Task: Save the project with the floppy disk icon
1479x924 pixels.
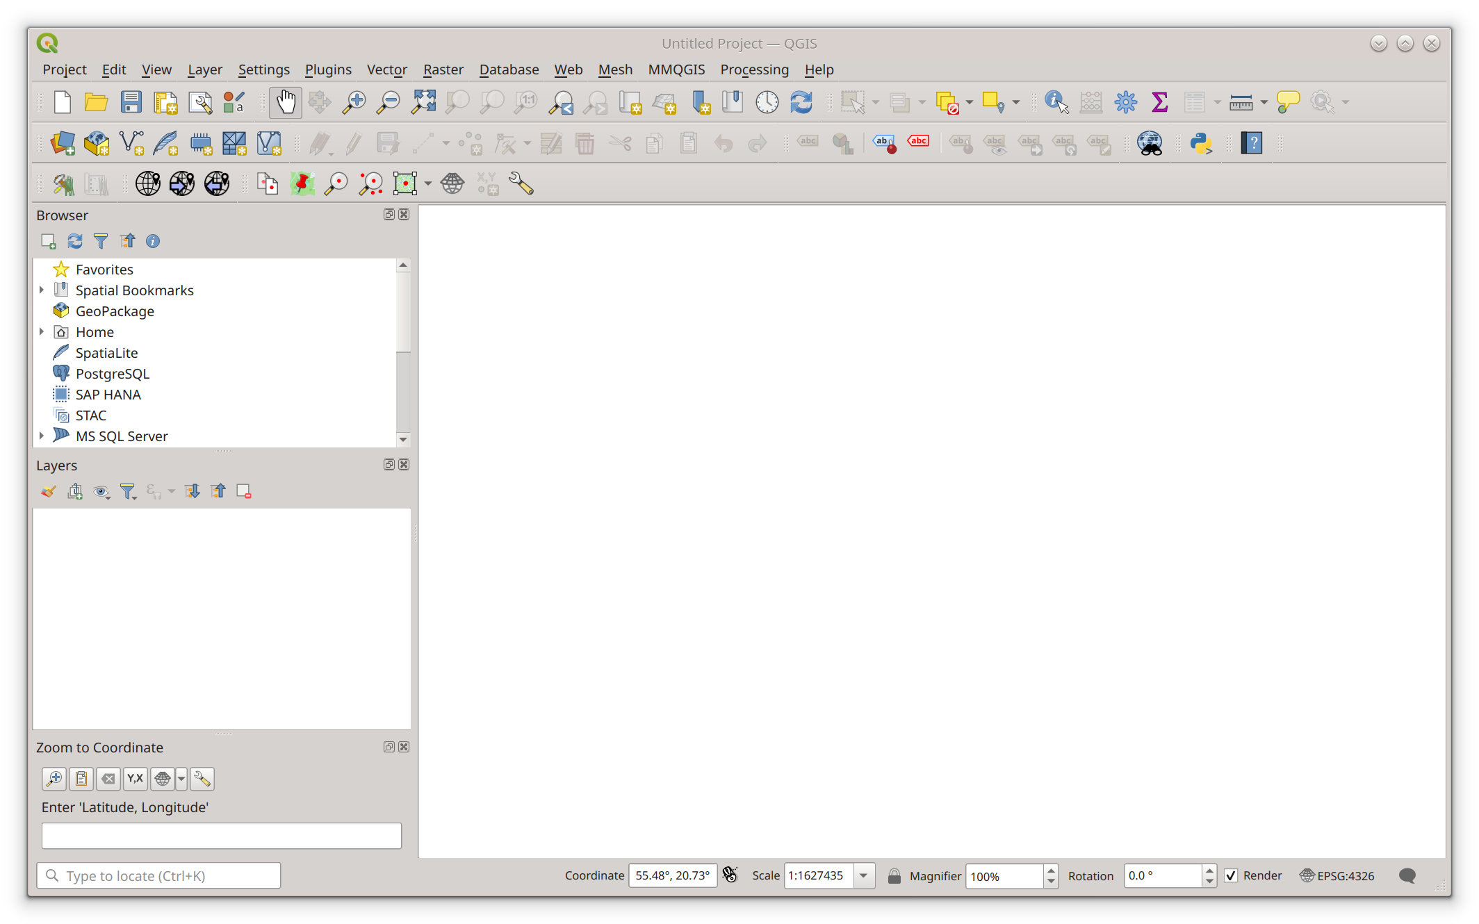Action: [131, 102]
